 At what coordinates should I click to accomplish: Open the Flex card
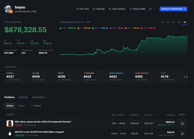click(82, 9)
